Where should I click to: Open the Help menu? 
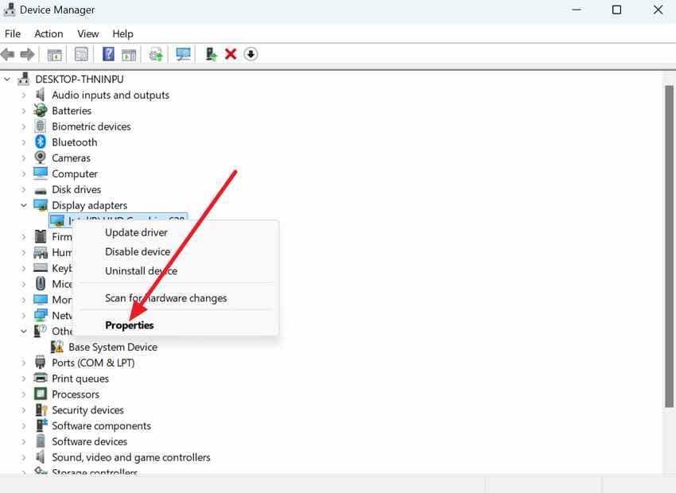(122, 33)
